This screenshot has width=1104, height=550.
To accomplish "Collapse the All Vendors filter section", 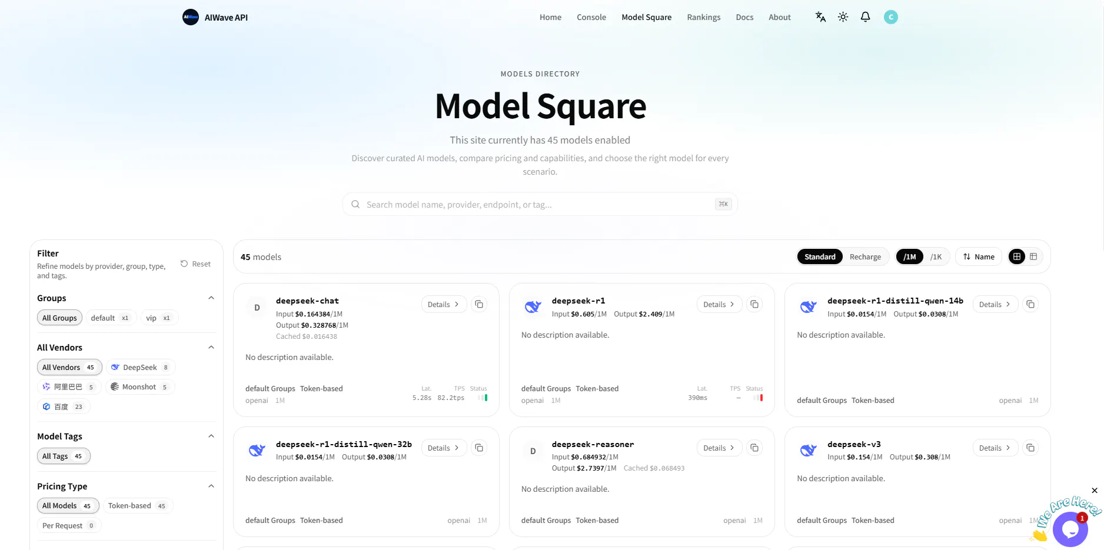I will pyautogui.click(x=211, y=348).
